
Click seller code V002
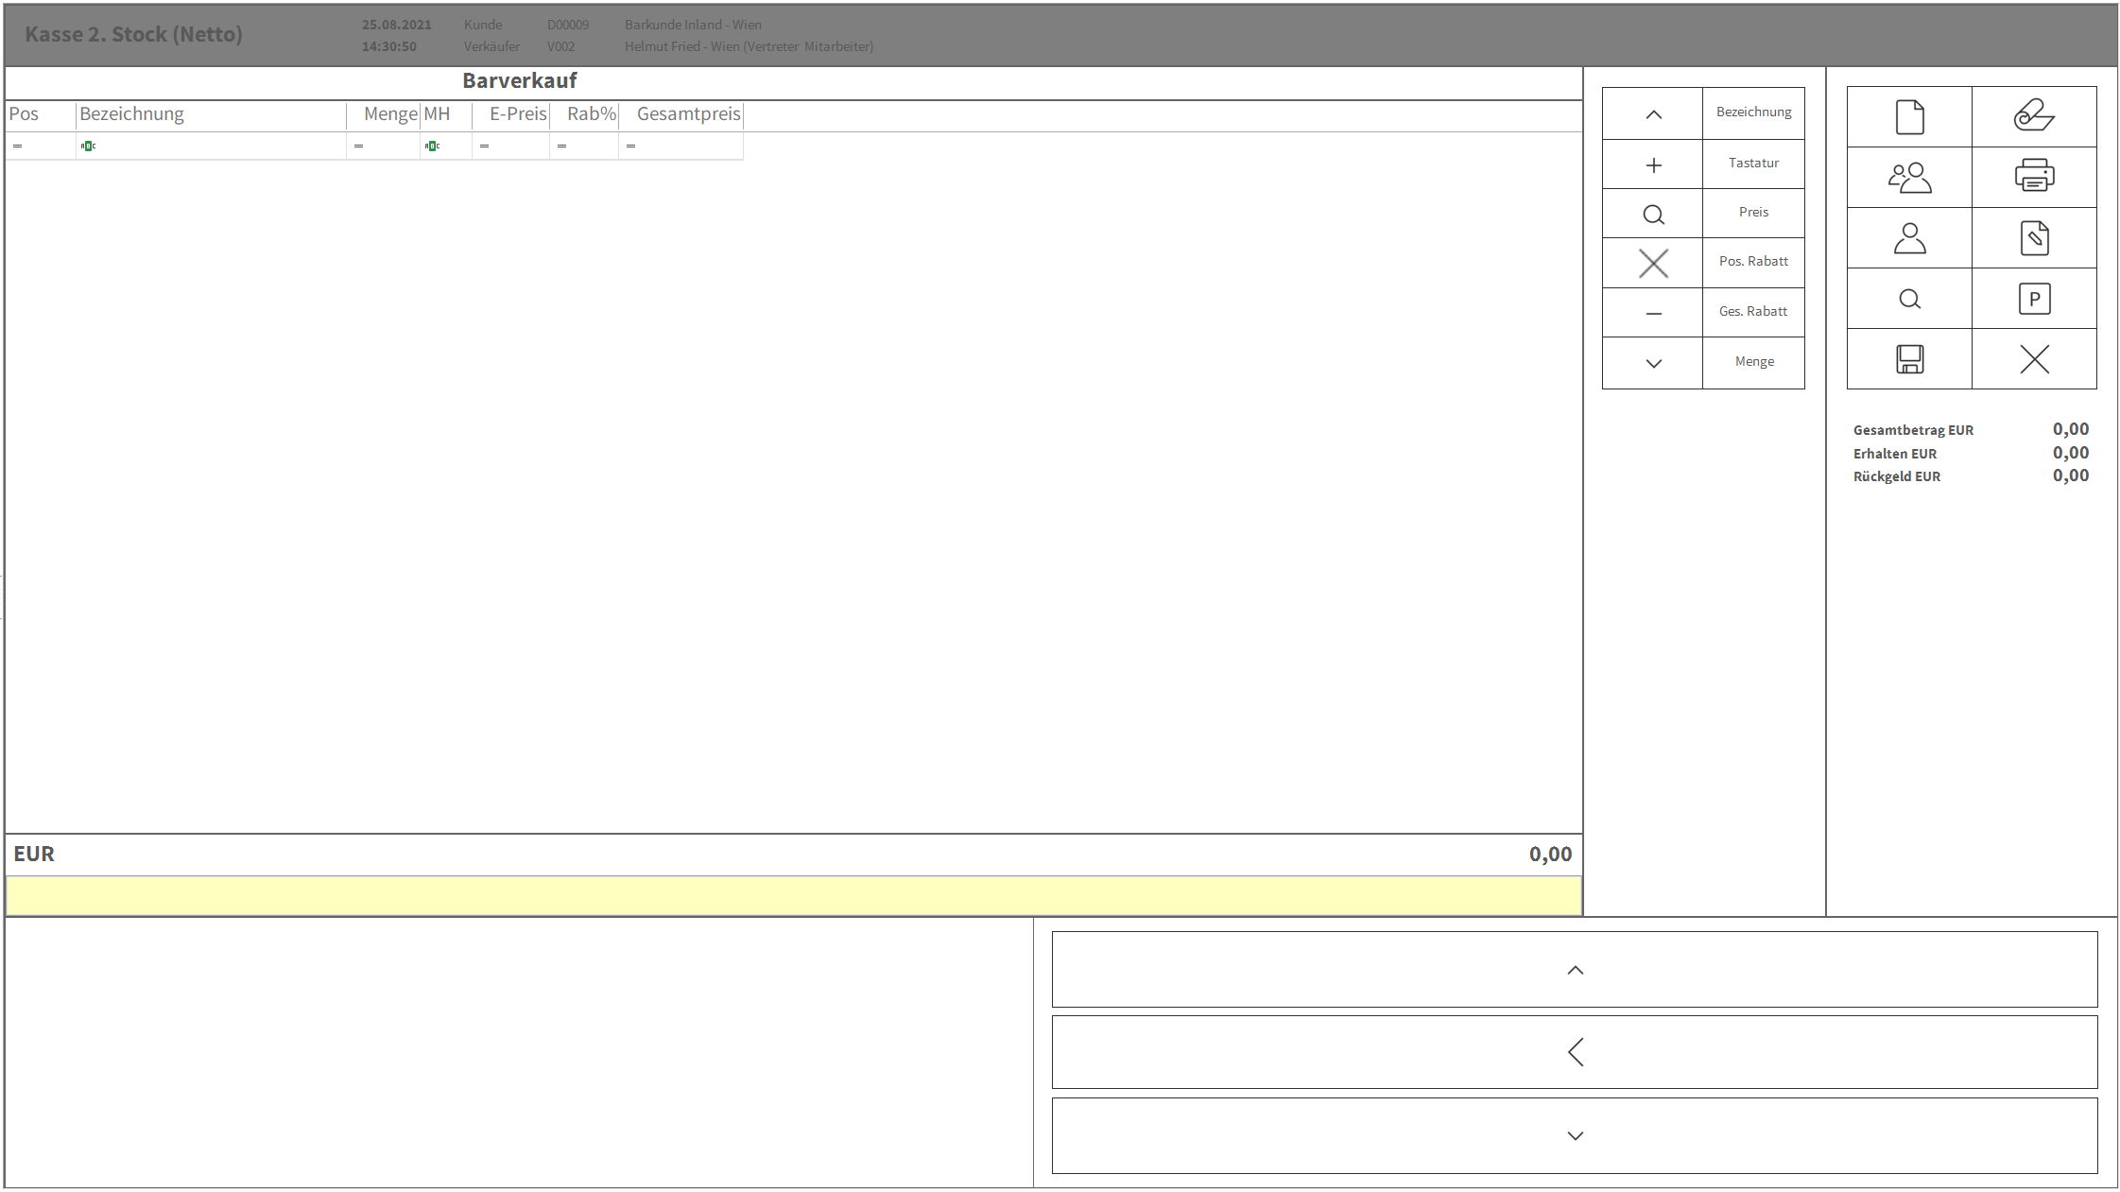(560, 46)
